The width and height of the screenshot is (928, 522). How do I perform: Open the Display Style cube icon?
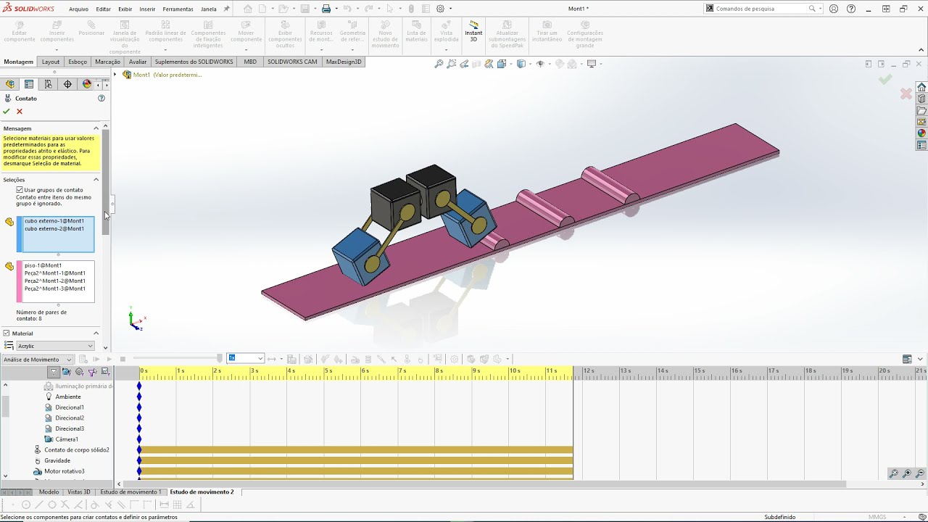[521, 64]
